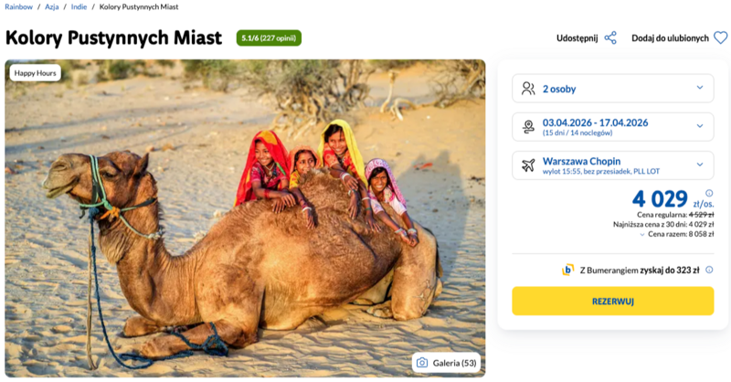Click the Bumerang info icon
The image size is (731, 382).
point(709,270)
